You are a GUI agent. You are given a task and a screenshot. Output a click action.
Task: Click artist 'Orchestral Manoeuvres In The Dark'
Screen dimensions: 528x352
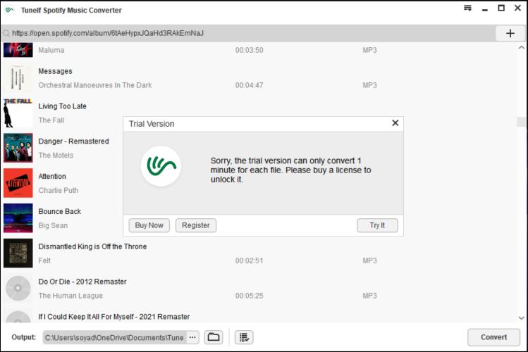[95, 85]
